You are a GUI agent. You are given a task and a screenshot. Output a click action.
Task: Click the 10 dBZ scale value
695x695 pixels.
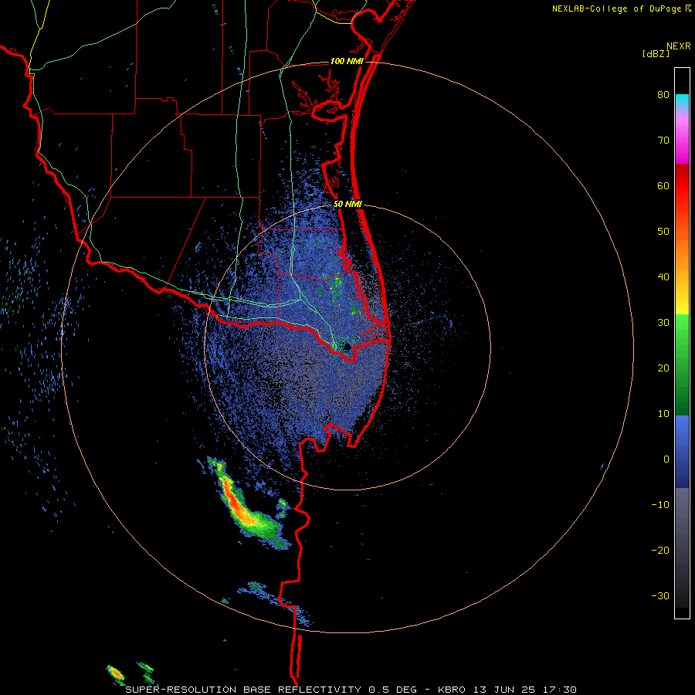663,414
